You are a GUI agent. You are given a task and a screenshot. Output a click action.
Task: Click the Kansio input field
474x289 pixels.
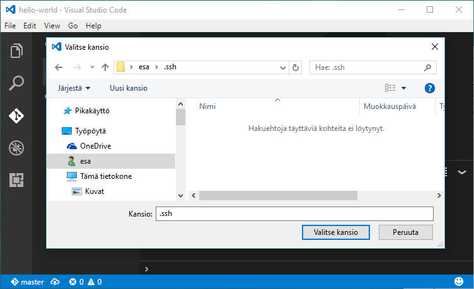click(x=294, y=214)
